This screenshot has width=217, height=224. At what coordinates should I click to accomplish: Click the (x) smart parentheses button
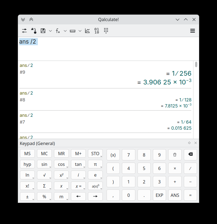[113, 155]
